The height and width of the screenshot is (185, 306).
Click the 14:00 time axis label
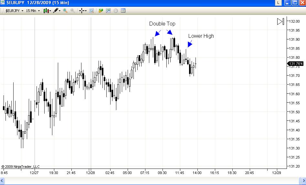tap(197, 173)
